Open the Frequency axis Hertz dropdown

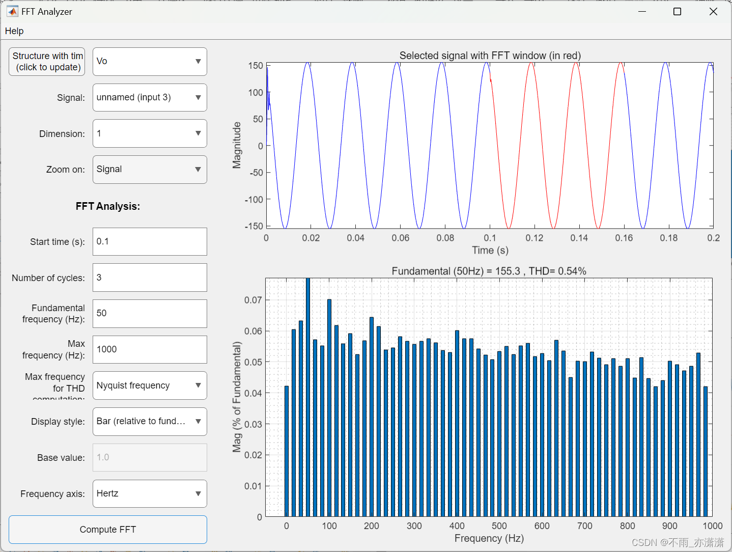pos(150,493)
